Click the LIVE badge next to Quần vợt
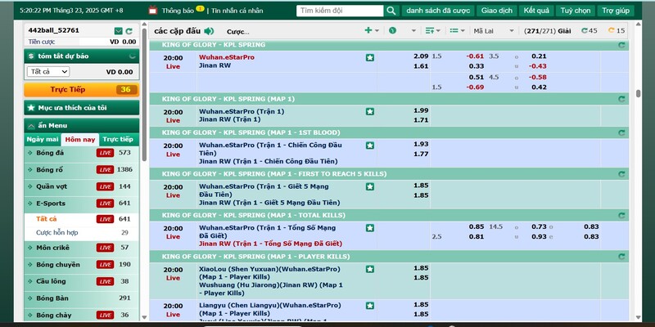Screen dimensions: 655x327 click(105, 186)
